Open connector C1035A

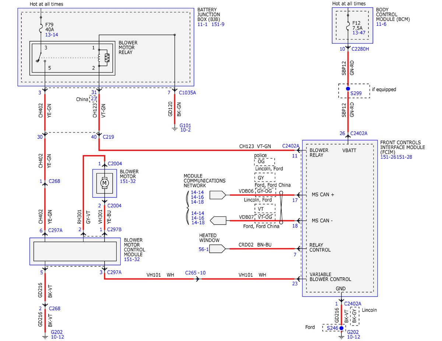[187, 93]
